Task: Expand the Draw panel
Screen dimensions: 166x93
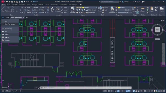Action: 12,15
